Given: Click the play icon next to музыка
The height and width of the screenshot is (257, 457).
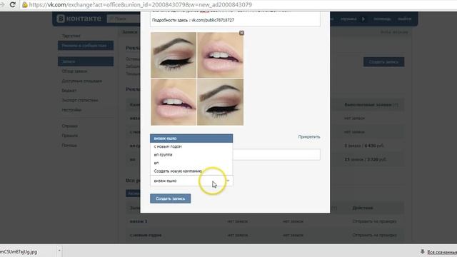Looking at the screenshot, I should (x=363, y=19).
